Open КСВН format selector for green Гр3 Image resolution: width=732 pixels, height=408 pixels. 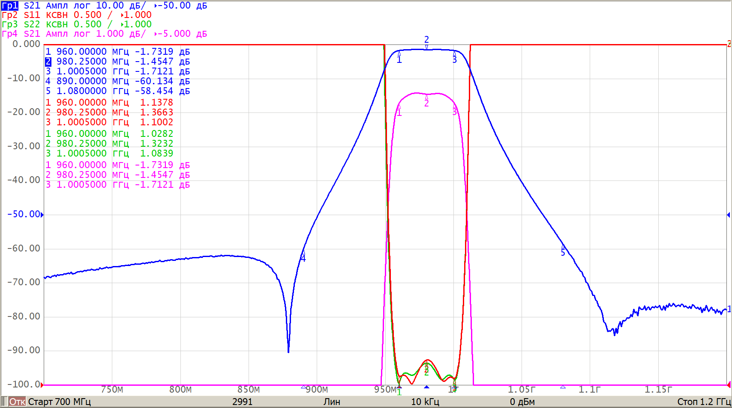[57, 24]
